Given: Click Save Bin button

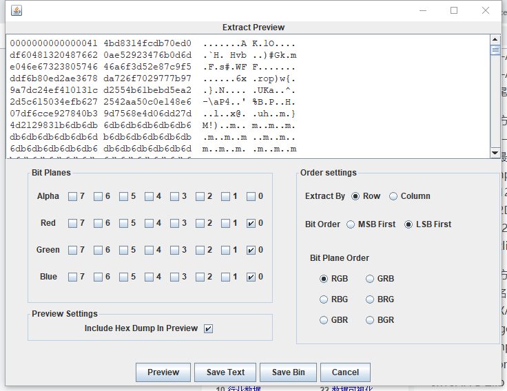Looking at the screenshot, I should pyautogui.click(x=288, y=372).
